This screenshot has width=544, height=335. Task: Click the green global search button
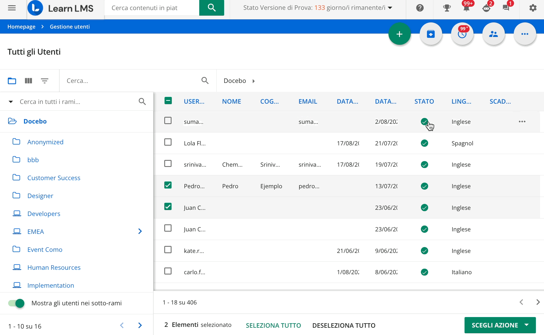212,8
